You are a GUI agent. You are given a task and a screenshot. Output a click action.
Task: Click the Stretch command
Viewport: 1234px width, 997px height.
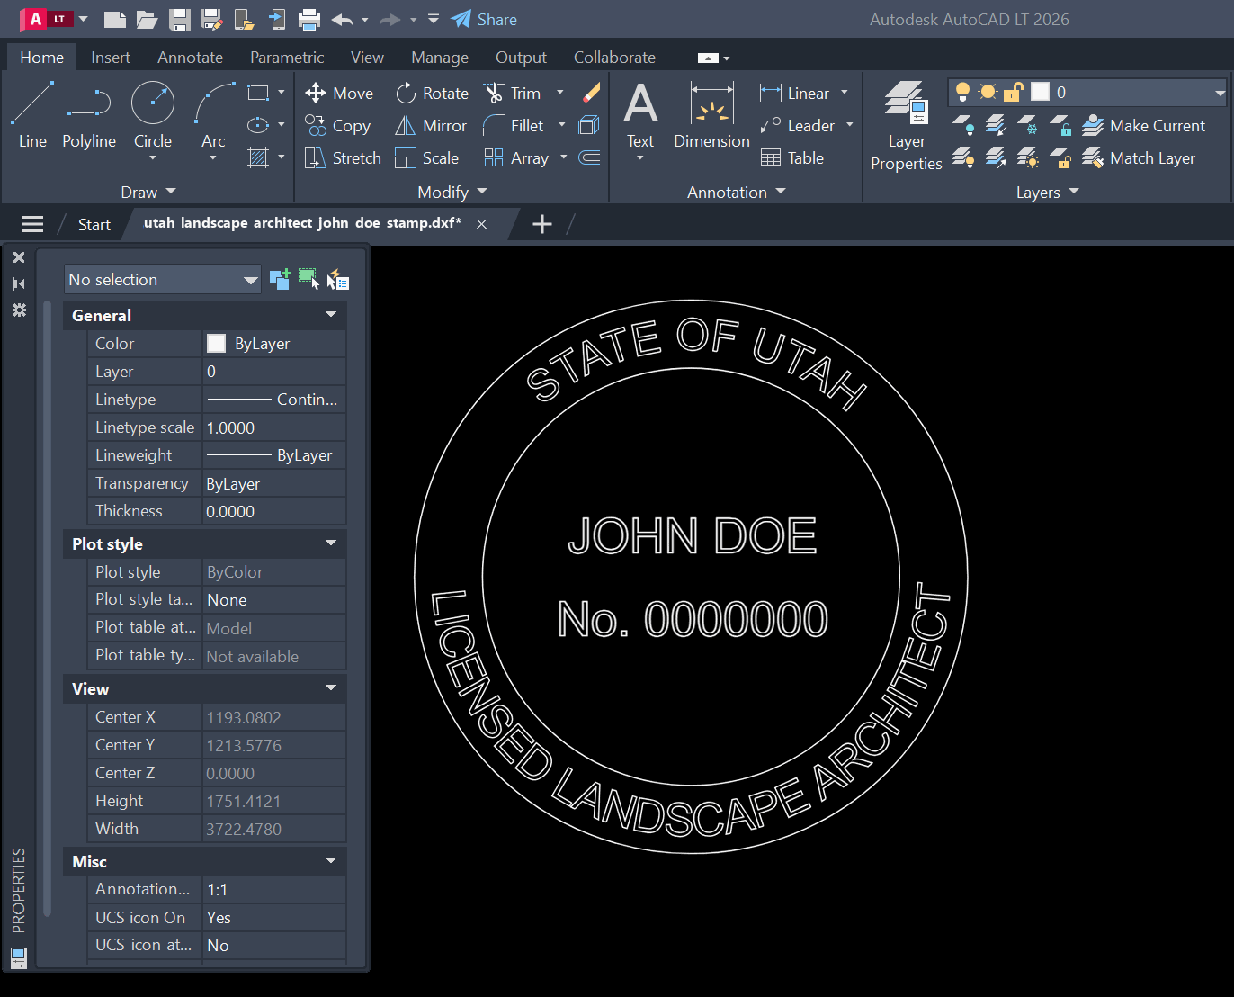click(x=343, y=157)
